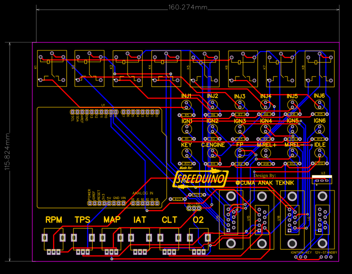Screen dimensions: 352x274
Task: Select relay K1 footprint
Action: click(52, 68)
